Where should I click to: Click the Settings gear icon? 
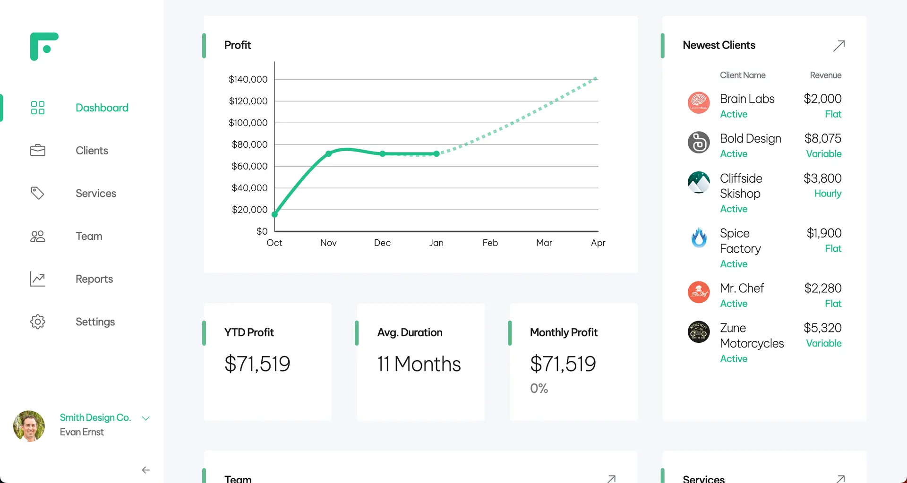click(x=38, y=322)
